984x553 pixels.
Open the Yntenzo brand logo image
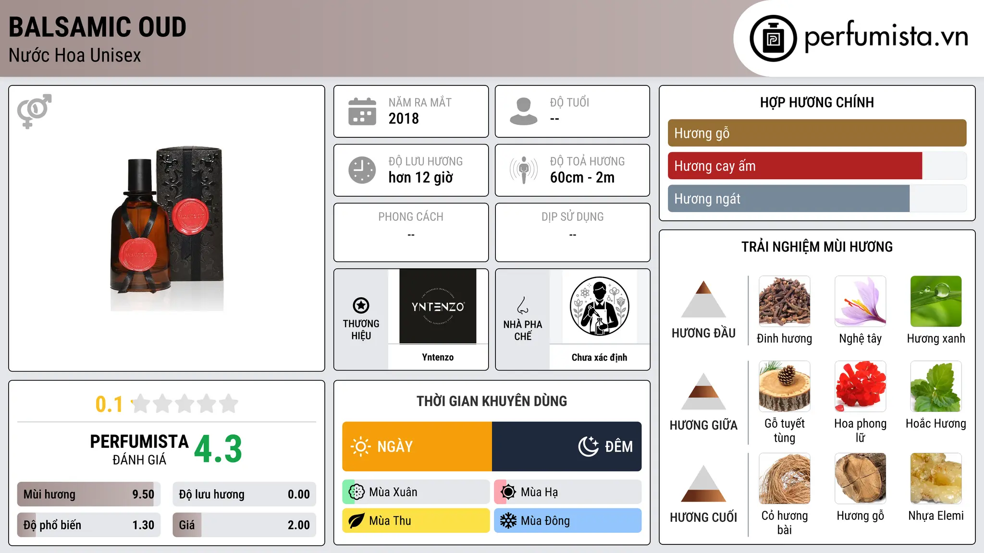438,306
